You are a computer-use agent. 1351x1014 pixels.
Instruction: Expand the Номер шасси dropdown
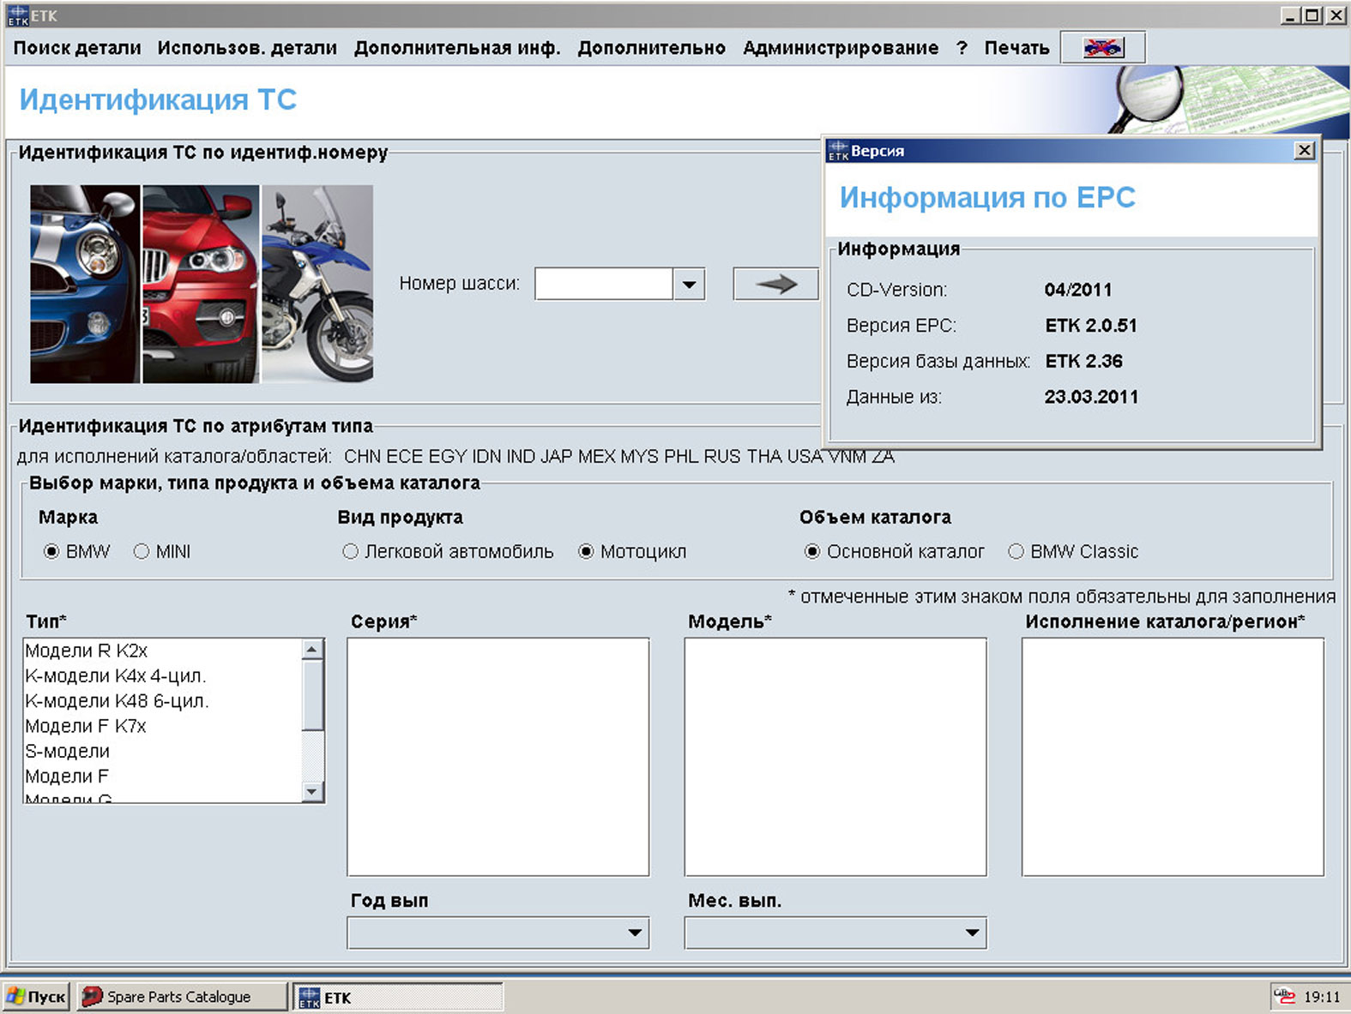point(689,284)
